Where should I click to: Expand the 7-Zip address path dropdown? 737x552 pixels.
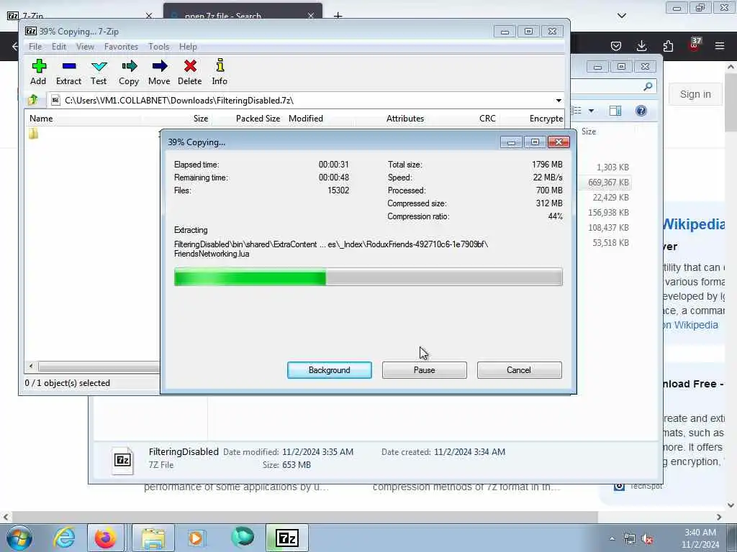[559, 100]
